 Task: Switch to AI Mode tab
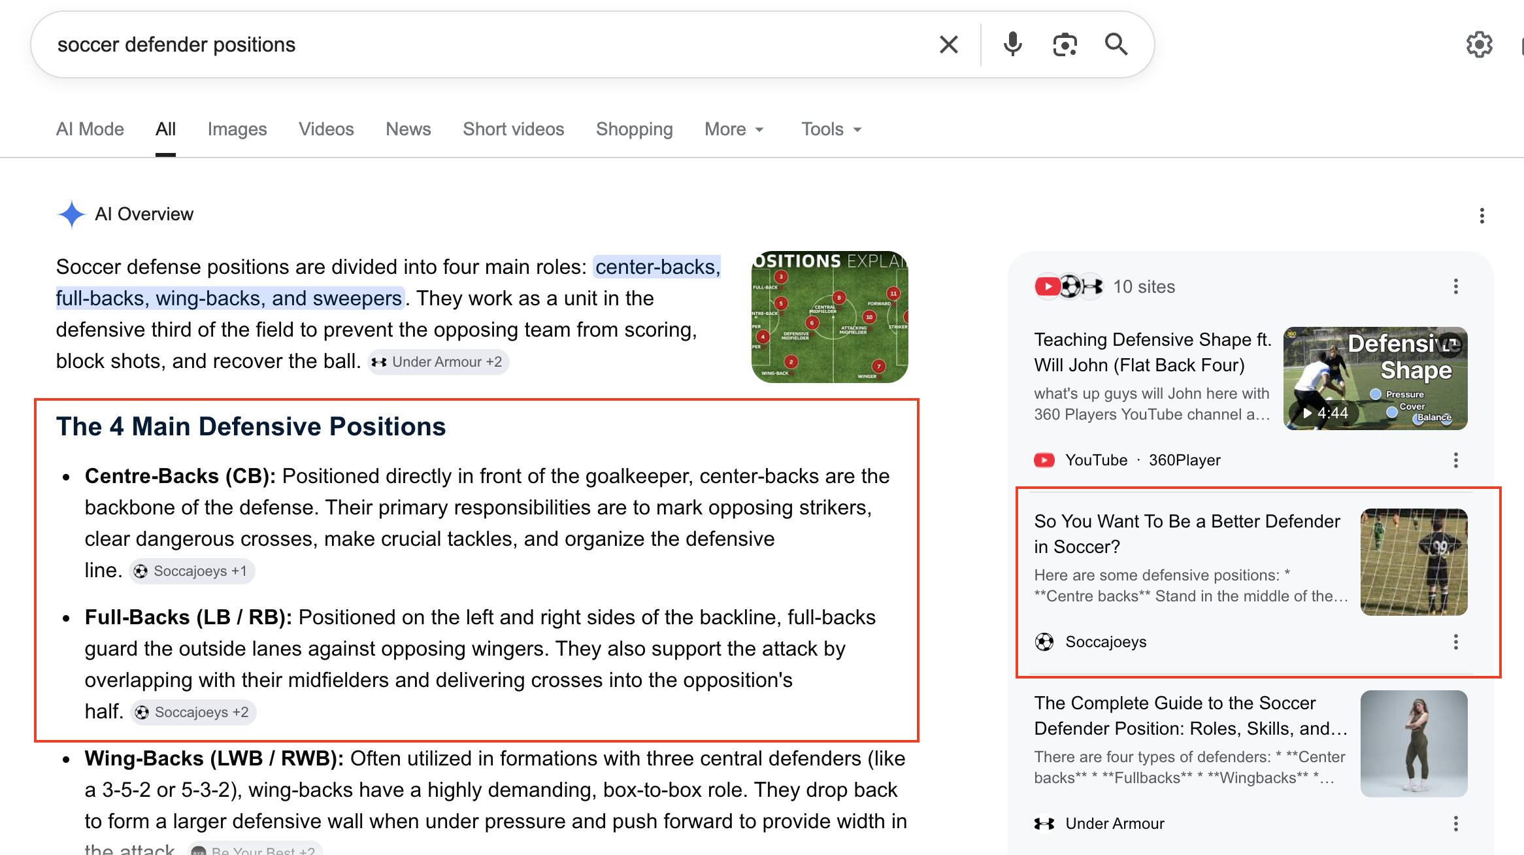[x=90, y=129]
